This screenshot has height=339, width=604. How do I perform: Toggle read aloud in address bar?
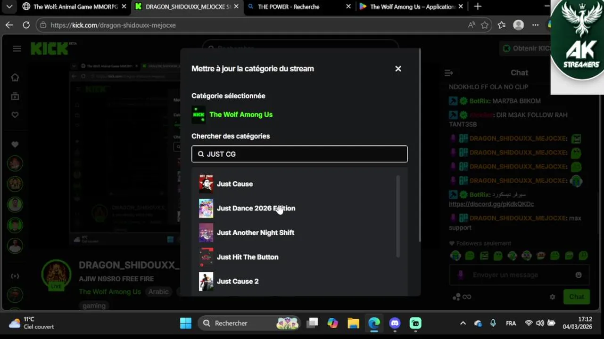472,25
